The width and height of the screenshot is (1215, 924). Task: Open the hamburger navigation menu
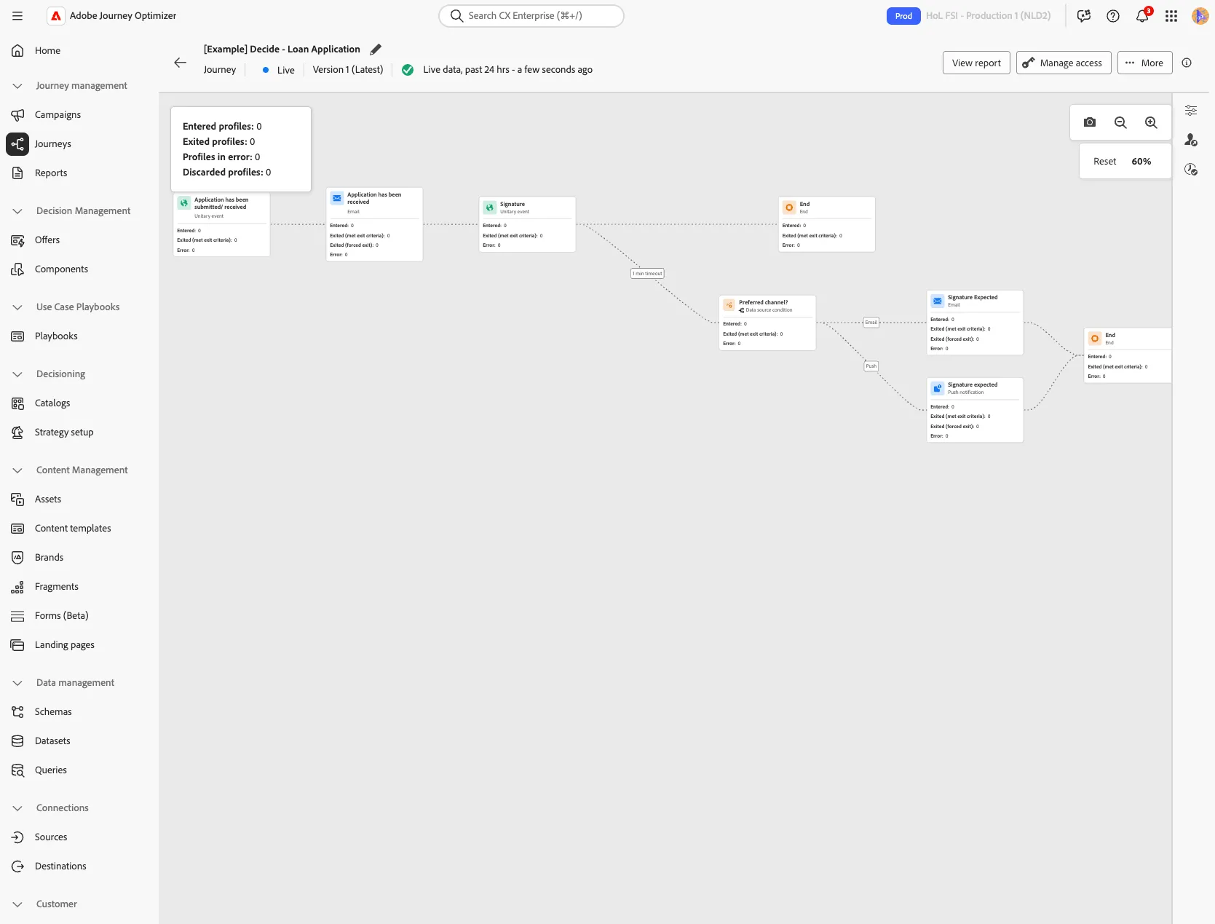[17, 16]
